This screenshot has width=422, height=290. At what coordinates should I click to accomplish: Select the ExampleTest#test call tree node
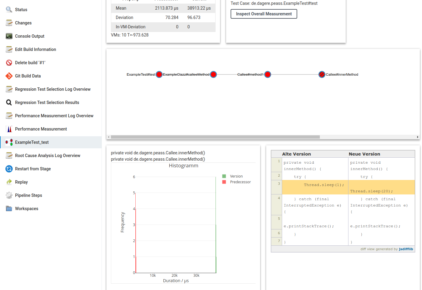click(x=159, y=74)
